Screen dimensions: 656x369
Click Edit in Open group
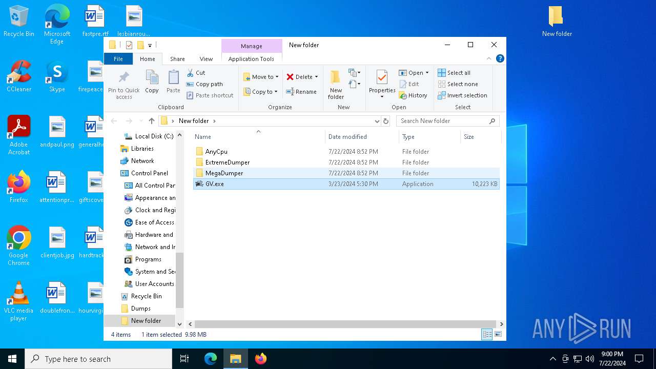pyautogui.click(x=409, y=84)
